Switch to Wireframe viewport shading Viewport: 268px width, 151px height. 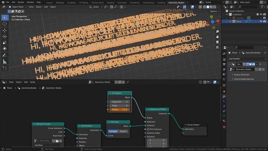204,7
